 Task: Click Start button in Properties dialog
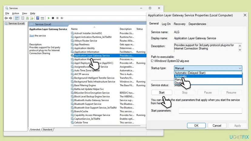[162, 92]
